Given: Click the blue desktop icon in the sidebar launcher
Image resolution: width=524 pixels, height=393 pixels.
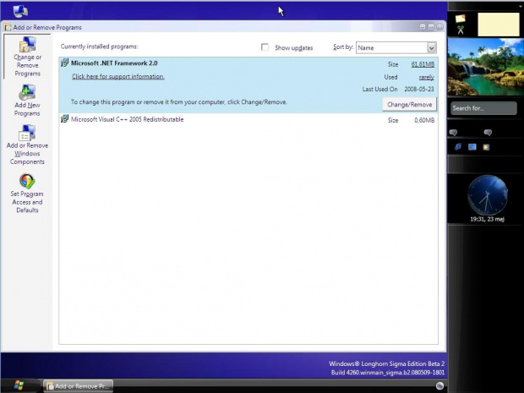Looking at the screenshot, I should click(472, 147).
